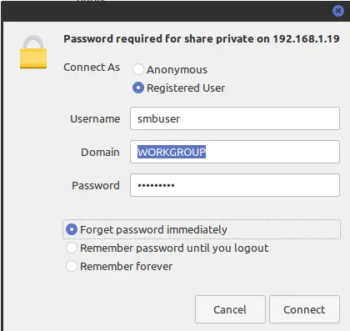Click the 'Password required for share private' heading
This screenshot has width=350, height=331.
(x=202, y=39)
